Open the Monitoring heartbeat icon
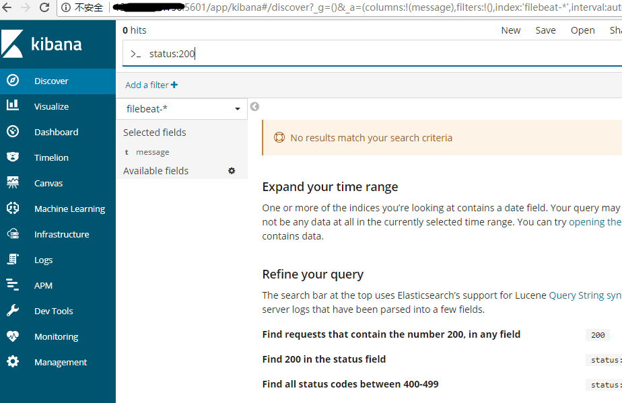Screen dimensions: 622x403 click(13, 336)
